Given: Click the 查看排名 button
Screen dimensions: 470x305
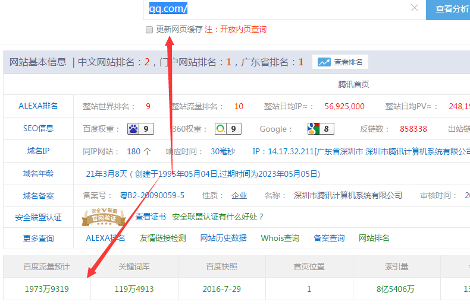Looking at the screenshot, I should coord(340,62).
